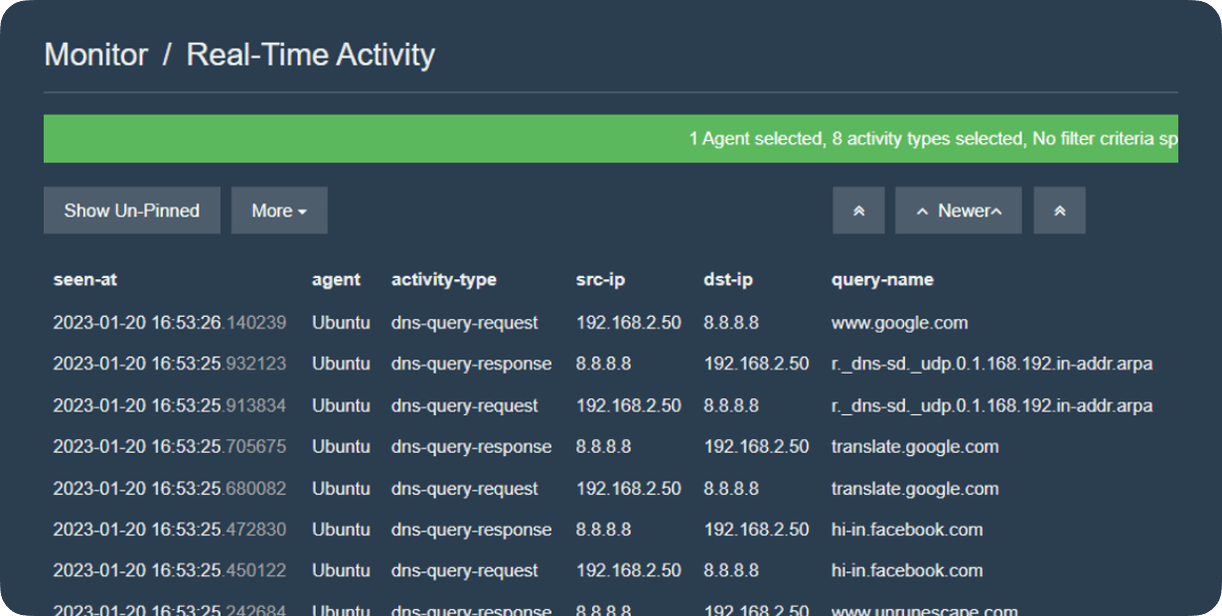
Task: Open the More dropdown menu
Action: click(279, 211)
